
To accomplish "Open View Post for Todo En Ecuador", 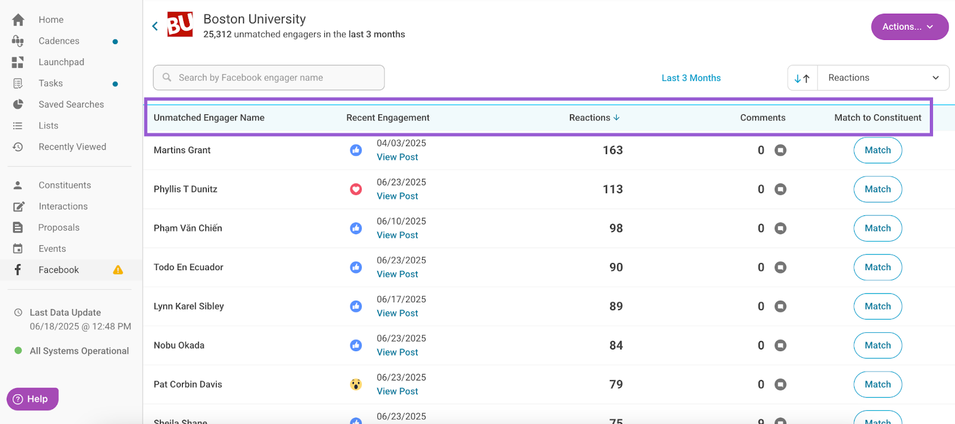I will (398, 274).
